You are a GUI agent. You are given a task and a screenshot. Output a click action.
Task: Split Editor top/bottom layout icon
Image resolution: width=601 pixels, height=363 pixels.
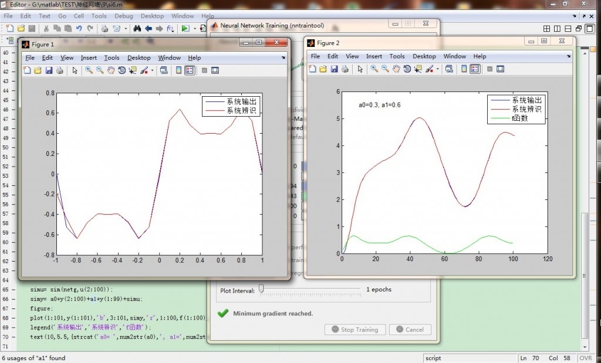[568, 29]
